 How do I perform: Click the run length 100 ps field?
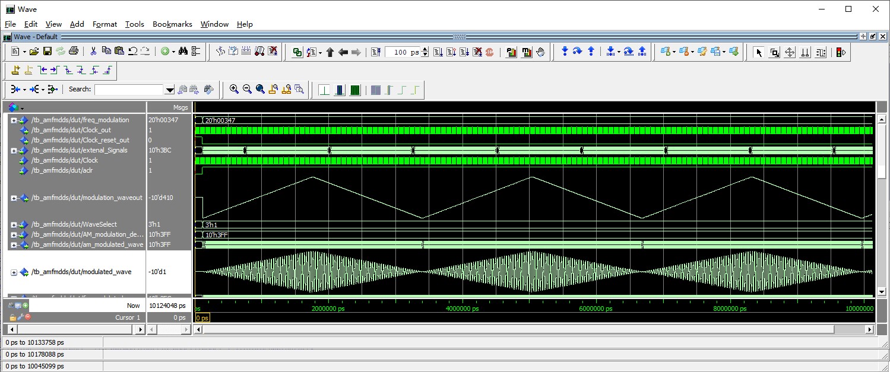[402, 52]
